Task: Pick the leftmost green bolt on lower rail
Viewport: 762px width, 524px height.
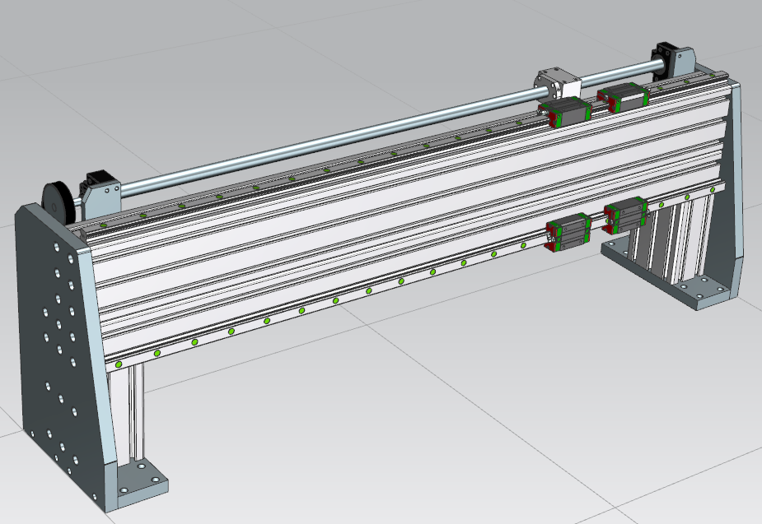Action: pos(119,364)
